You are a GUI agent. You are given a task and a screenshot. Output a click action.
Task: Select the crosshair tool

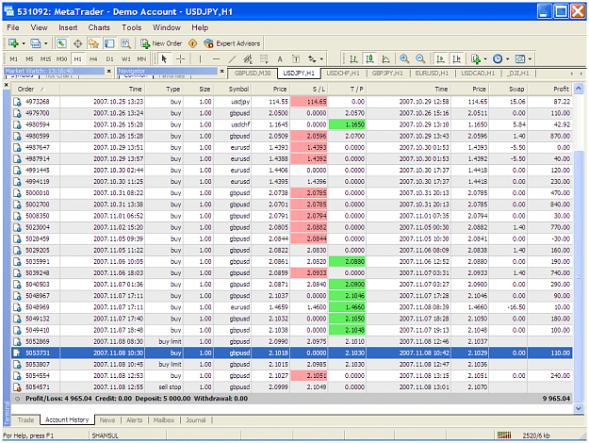coord(181,59)
